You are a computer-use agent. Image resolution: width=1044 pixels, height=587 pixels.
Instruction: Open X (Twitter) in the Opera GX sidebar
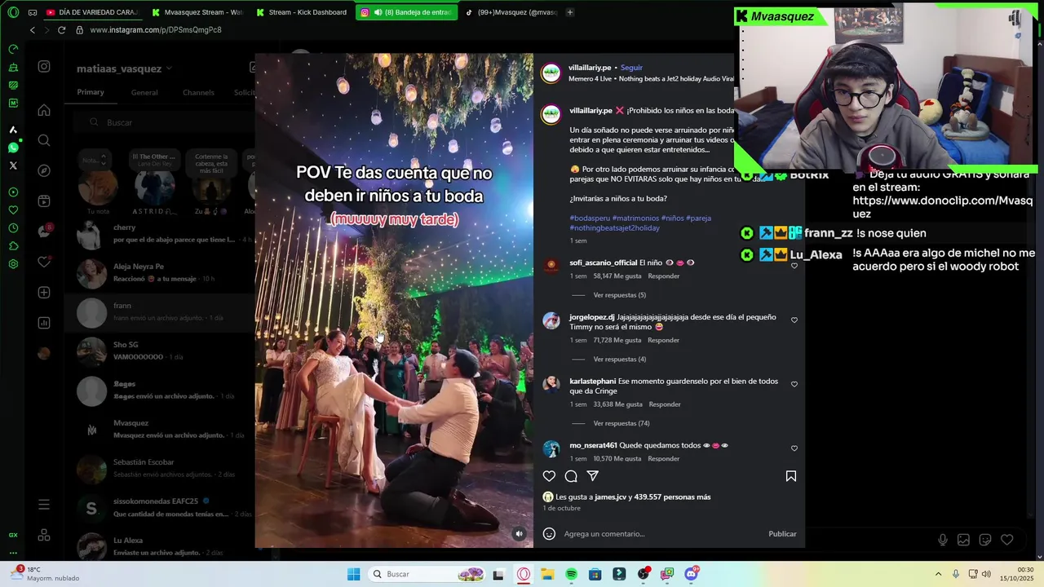pyautogui.click(x=13, y=166)
